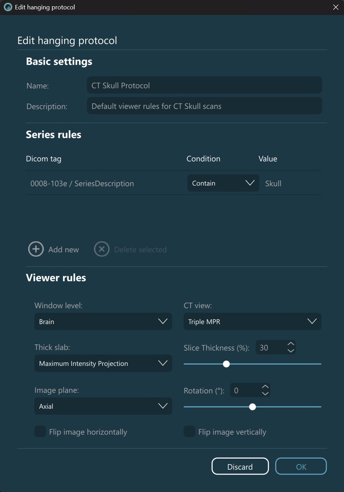Viewport: 344px width, 492px height.
Task: Click the Slice Thickness slider handle
Action: (x=226, y=364)
